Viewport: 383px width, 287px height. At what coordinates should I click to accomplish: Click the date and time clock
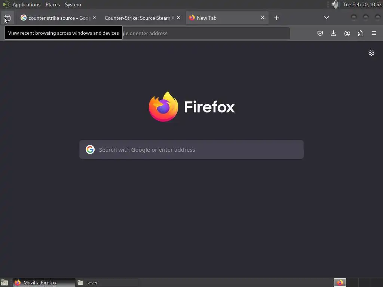point(362,4)
